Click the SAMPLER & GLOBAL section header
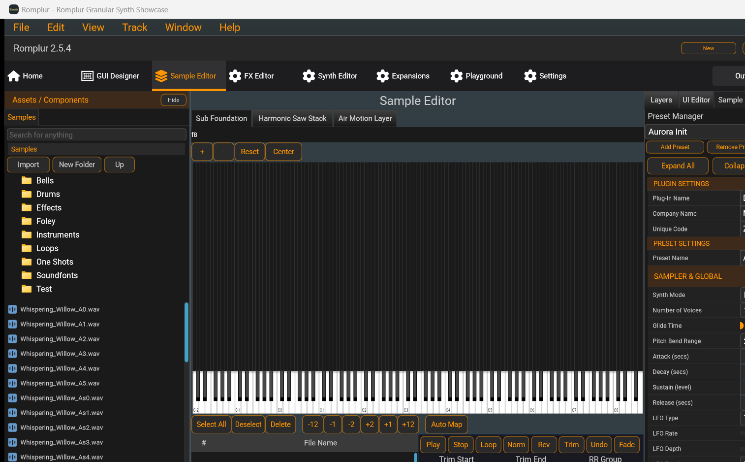Screen dimensions: 745x462 (696, 277)
